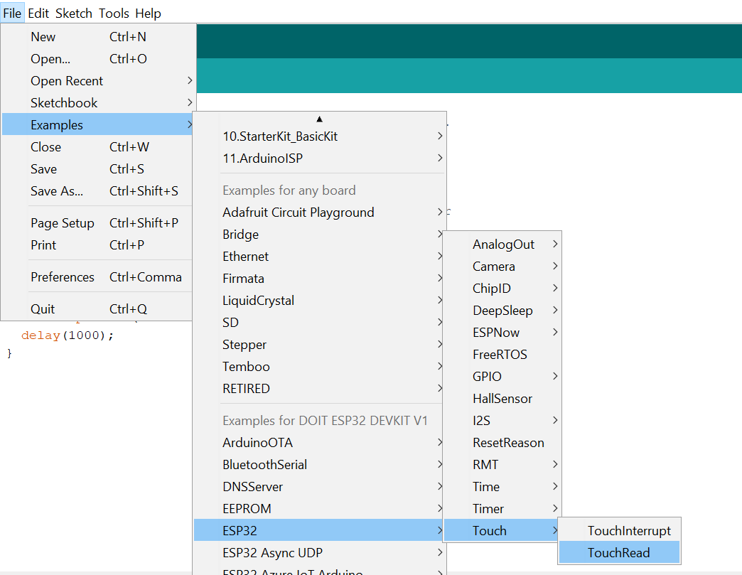Expand the Firmata examples submenu
Screen dimensions: 742x575
[319, 279]
